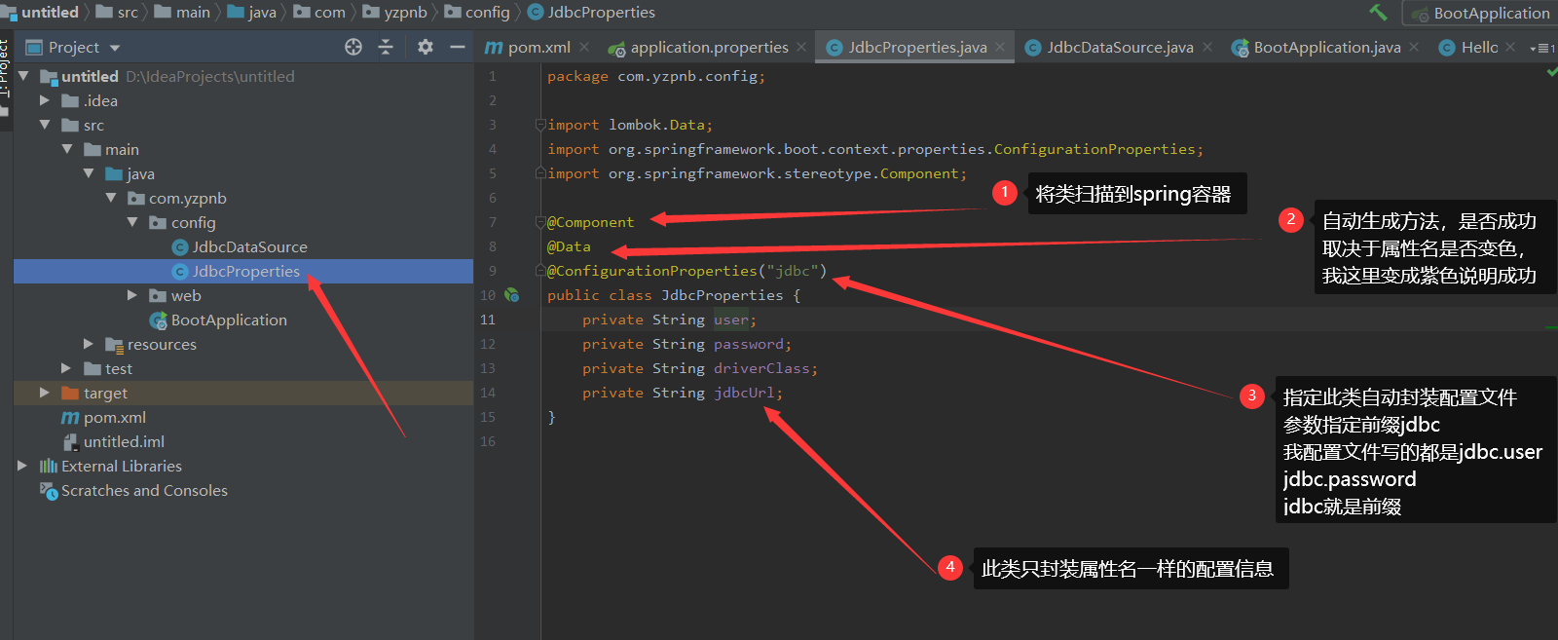Screen dimensions: 1558x640
Task: Collapse the src folder
Action: click(45, 125)
